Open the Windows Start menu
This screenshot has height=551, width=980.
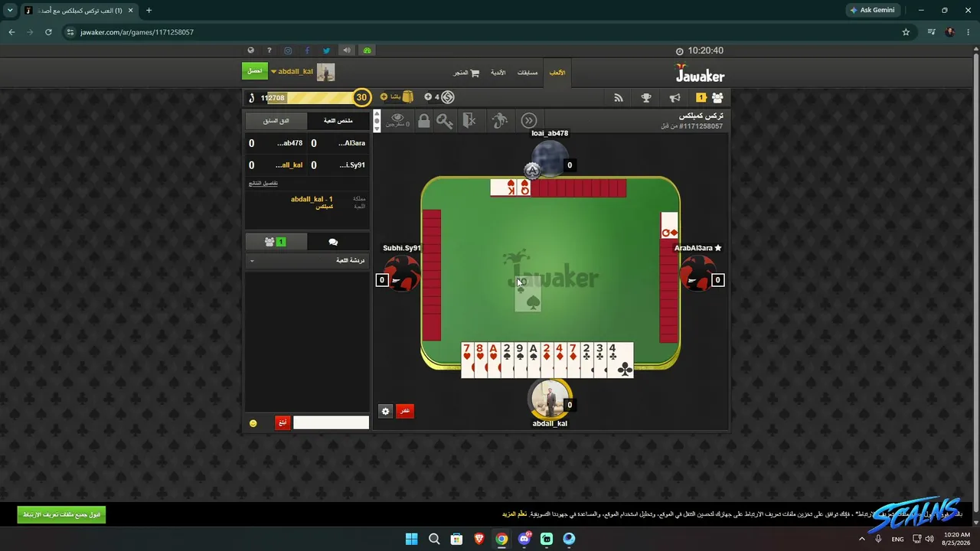pos(411,539)
